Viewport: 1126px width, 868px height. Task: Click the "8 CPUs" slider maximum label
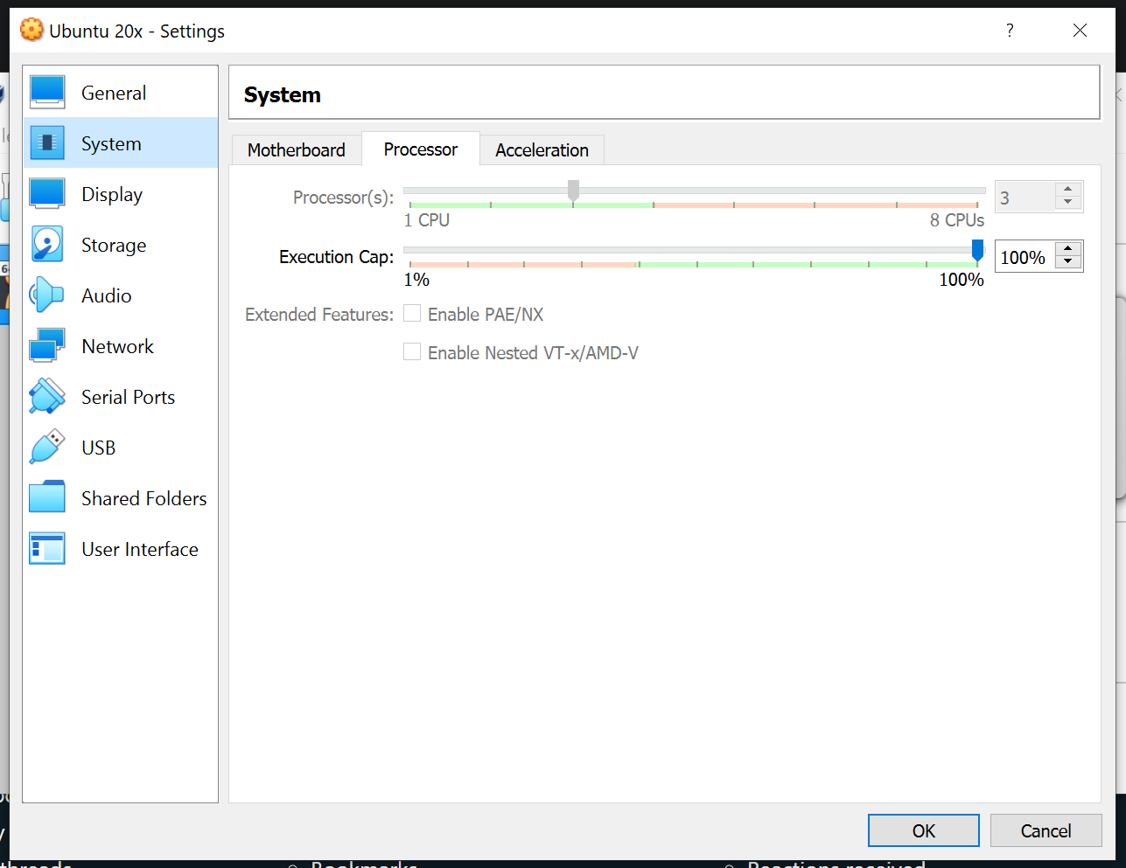pyautogui.click(x=957, y=220)
